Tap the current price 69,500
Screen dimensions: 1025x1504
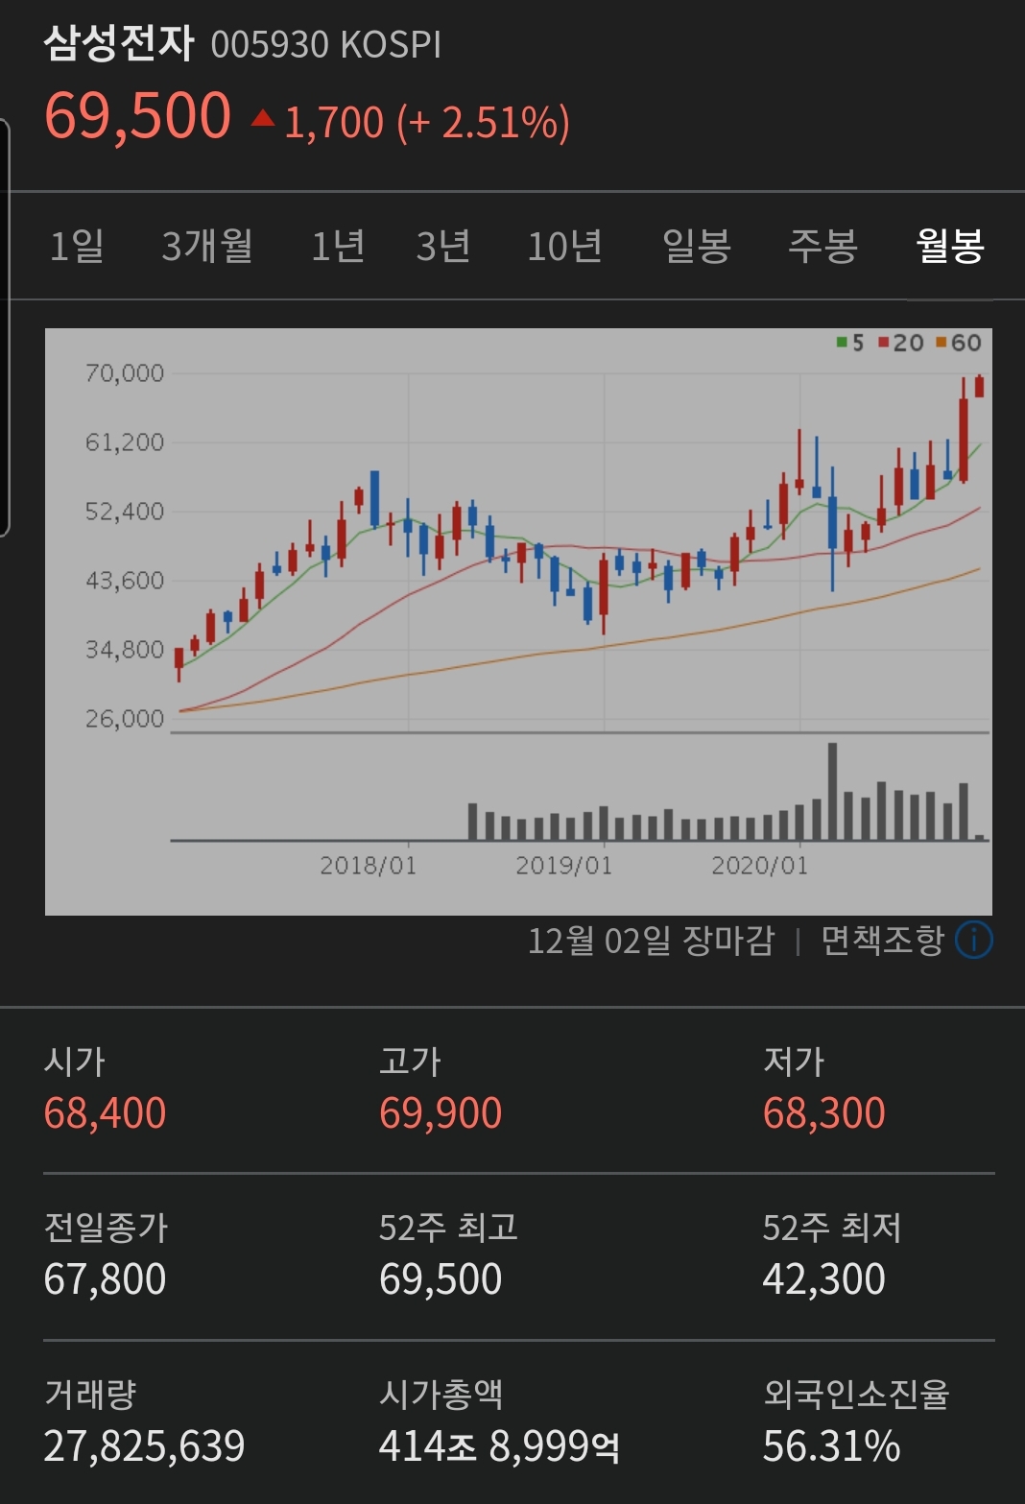138,116
